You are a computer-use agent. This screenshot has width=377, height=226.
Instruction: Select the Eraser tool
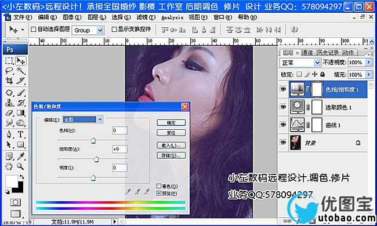(9, 112)
